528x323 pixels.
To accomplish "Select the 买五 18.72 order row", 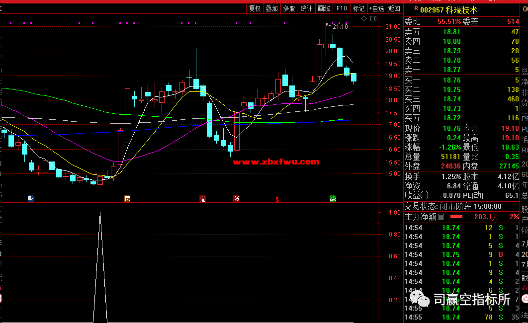I will [x=462, y=118].
